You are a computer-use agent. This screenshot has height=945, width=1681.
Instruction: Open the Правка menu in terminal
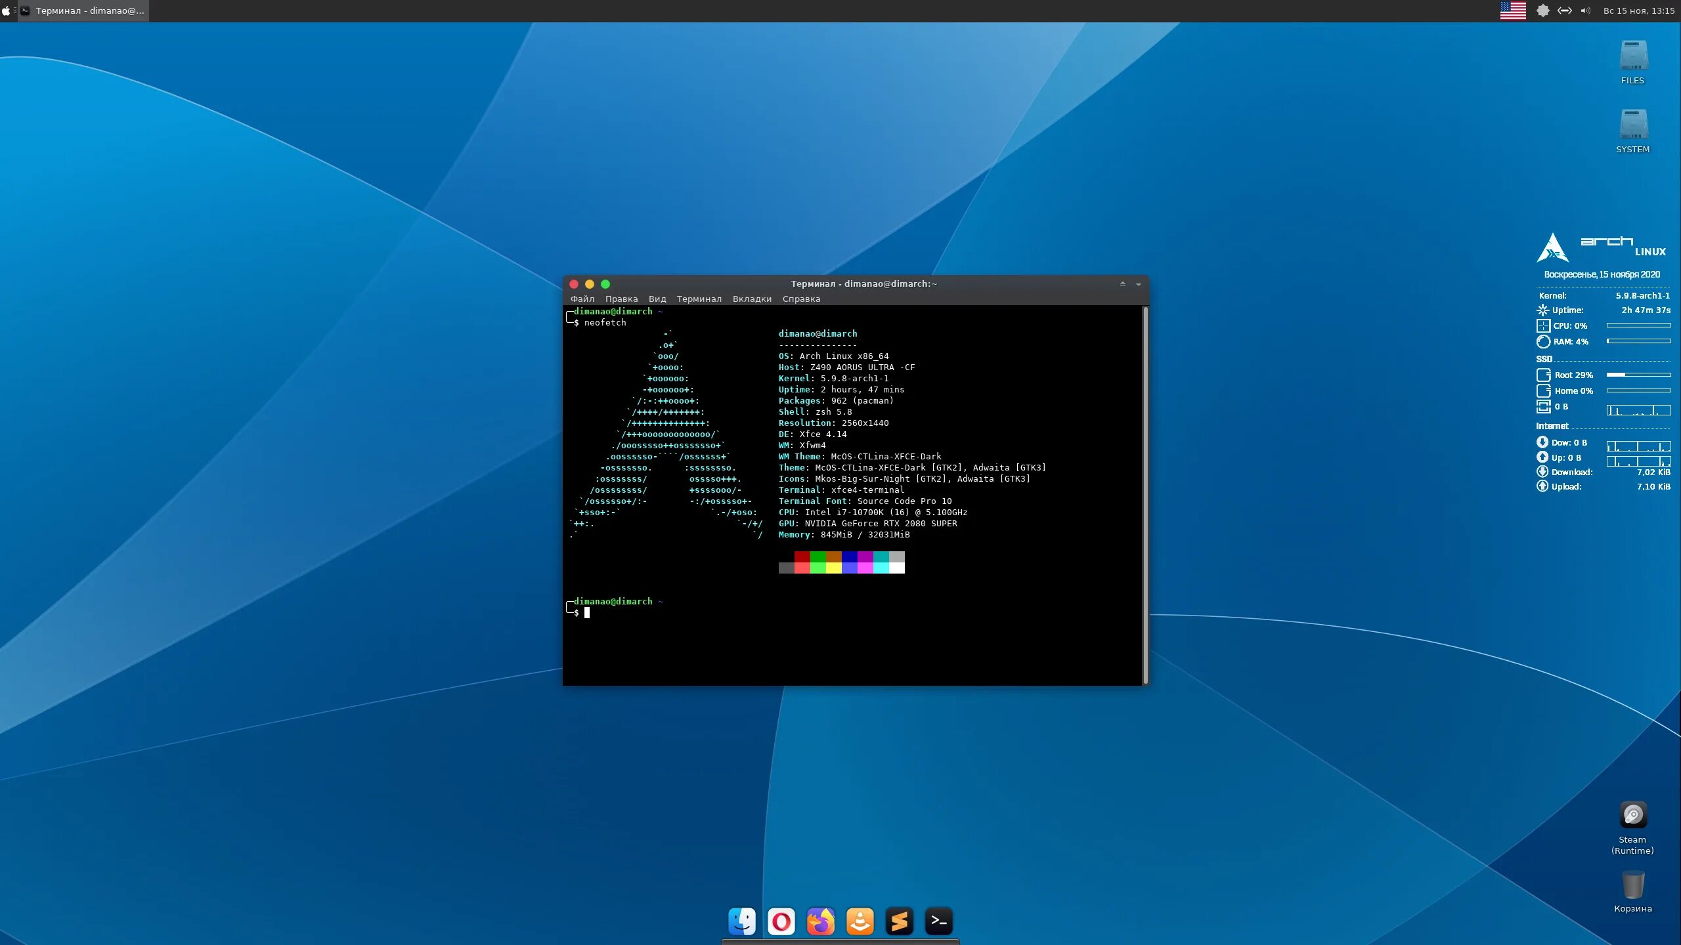(x=621, y=299)
